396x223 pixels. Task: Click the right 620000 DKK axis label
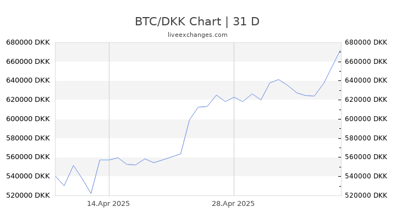click(366, 100)
